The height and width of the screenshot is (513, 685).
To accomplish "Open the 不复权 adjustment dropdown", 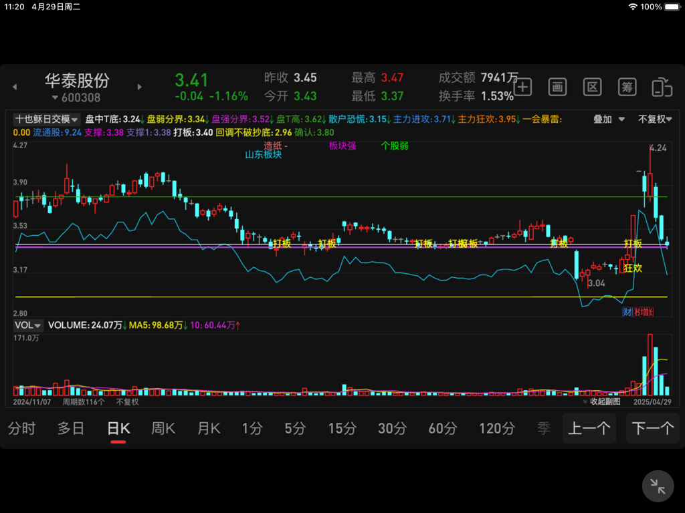I will [655, 119].
